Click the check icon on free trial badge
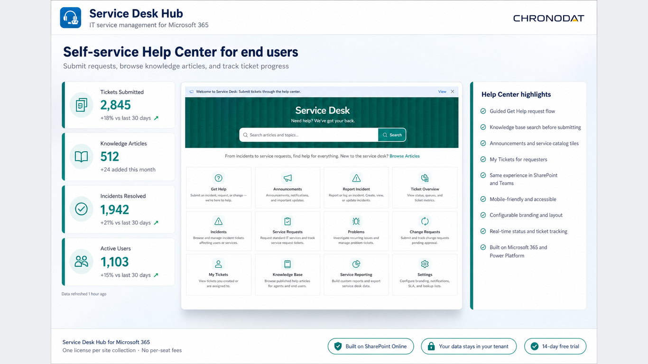The width and height of the screenshot is (648, 364). point(534,346)
